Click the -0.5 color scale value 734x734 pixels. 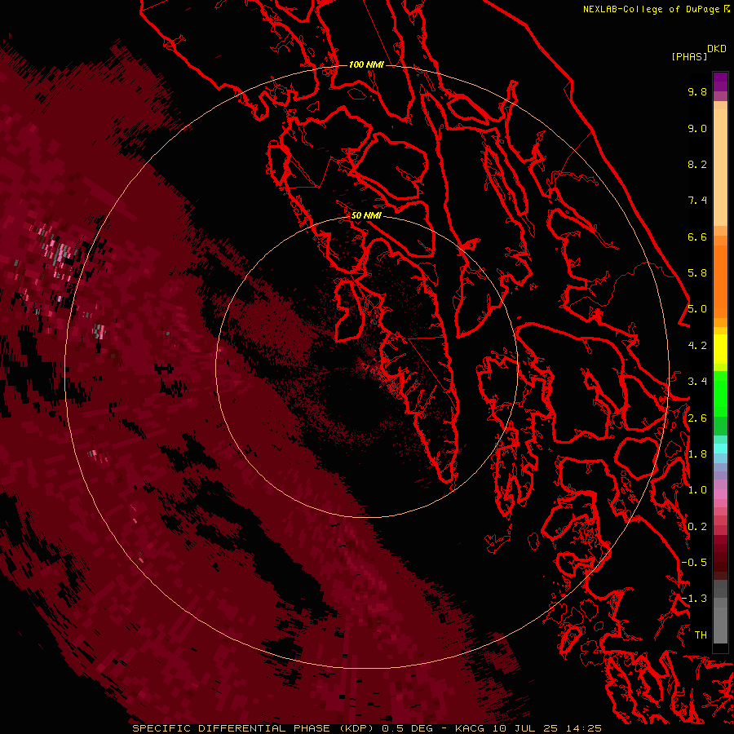(x=694, y=563)
